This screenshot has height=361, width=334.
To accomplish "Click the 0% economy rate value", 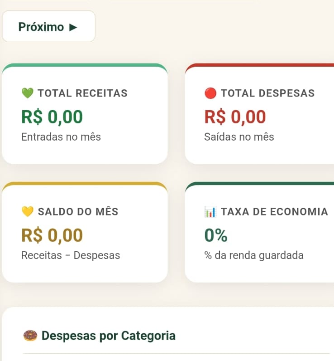I will 216,235.
